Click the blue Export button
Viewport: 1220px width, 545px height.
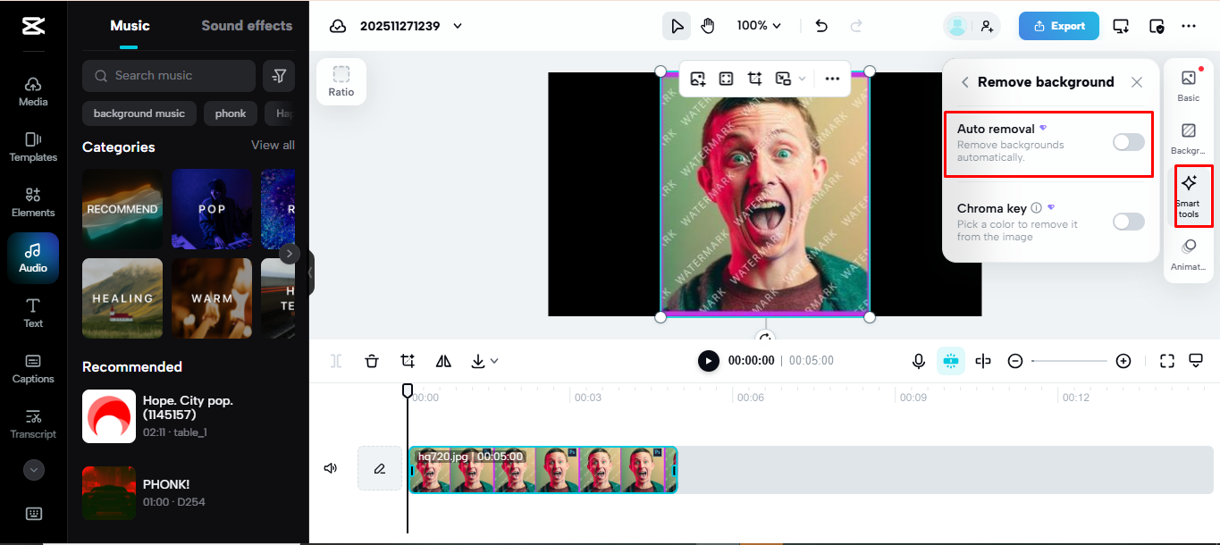click(1058, 26)
